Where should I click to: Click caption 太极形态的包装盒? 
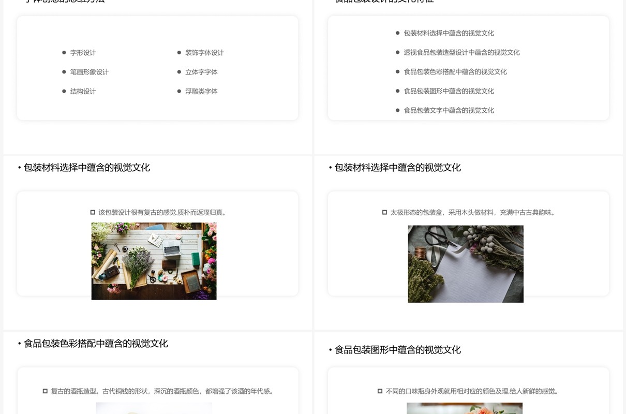[x=472, y=212]
